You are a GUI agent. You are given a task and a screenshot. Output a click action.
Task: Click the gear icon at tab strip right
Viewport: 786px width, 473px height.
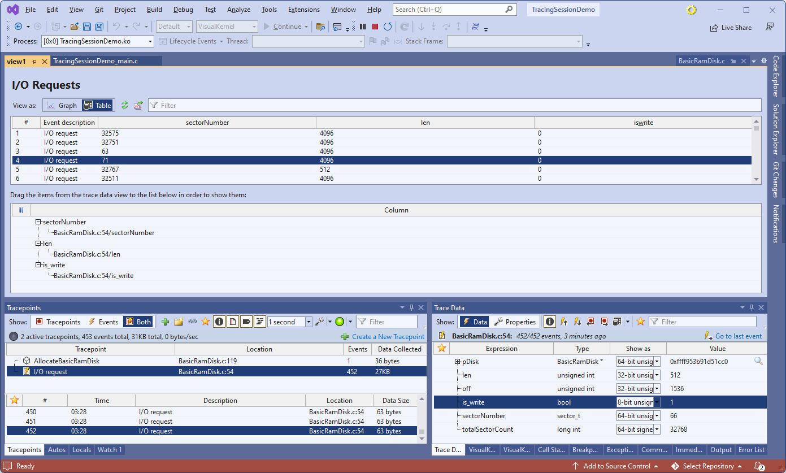point(764,60)
